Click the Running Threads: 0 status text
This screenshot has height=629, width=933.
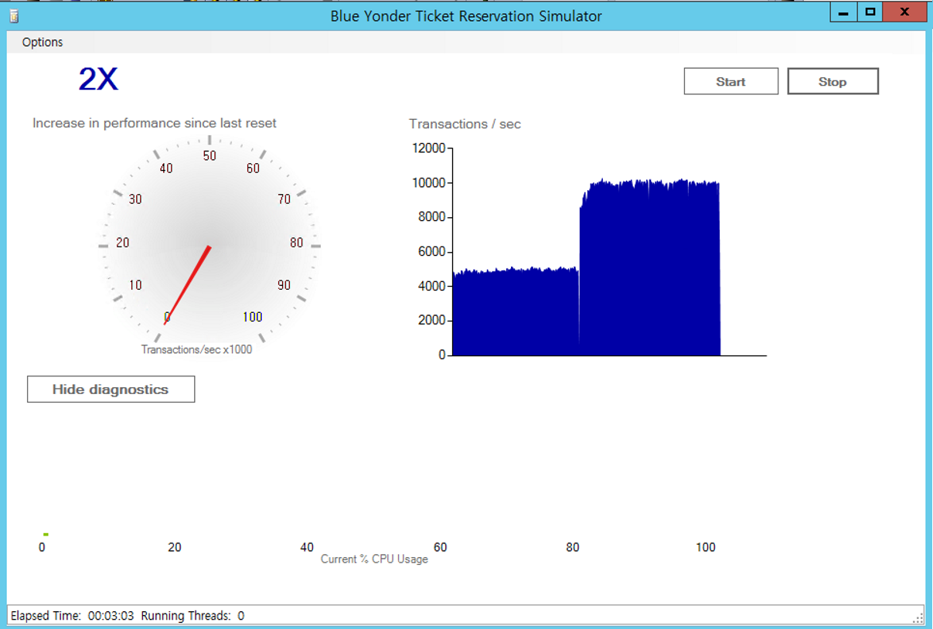tap(192, 616)
